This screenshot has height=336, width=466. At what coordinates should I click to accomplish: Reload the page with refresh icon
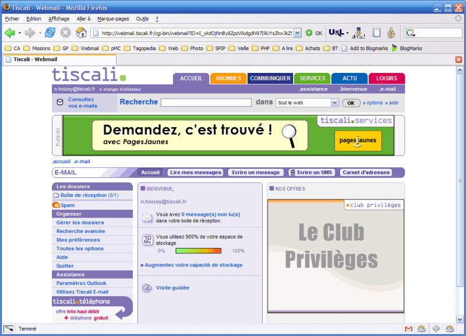50,33
